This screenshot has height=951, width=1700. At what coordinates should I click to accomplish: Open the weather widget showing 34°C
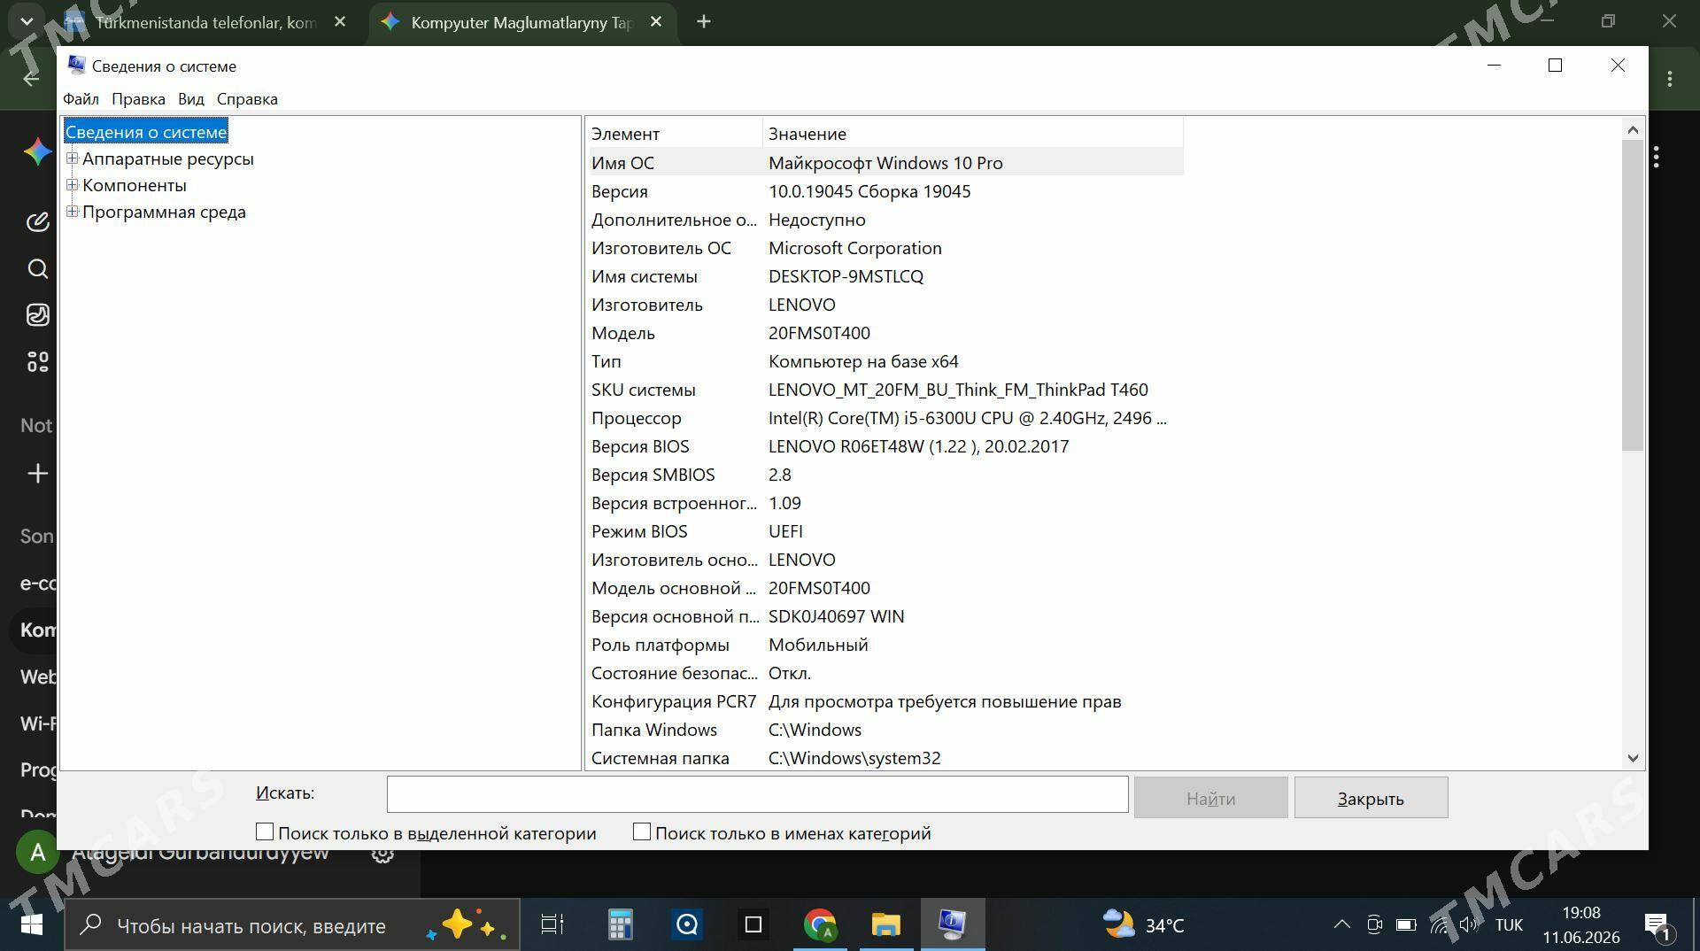coord(1143,925)
